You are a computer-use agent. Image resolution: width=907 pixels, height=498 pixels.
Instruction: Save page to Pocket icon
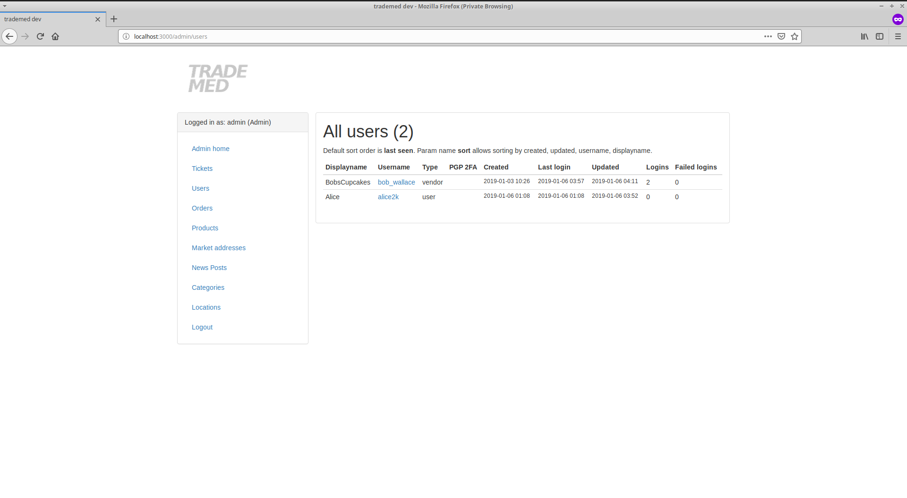point(781,36)
